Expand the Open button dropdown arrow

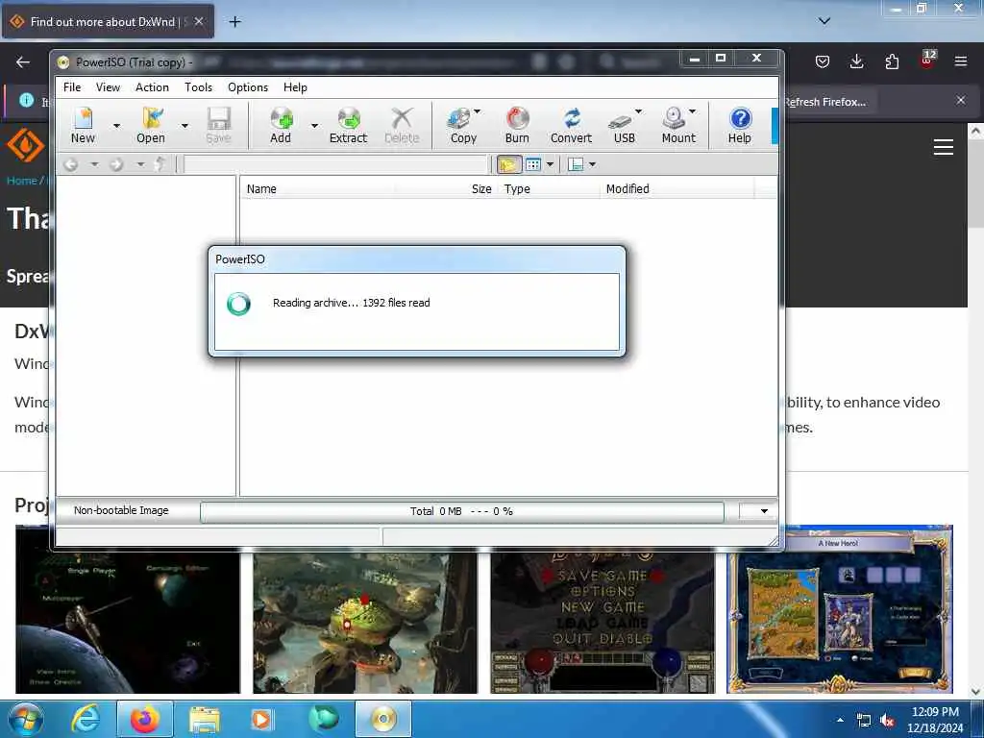184,126
